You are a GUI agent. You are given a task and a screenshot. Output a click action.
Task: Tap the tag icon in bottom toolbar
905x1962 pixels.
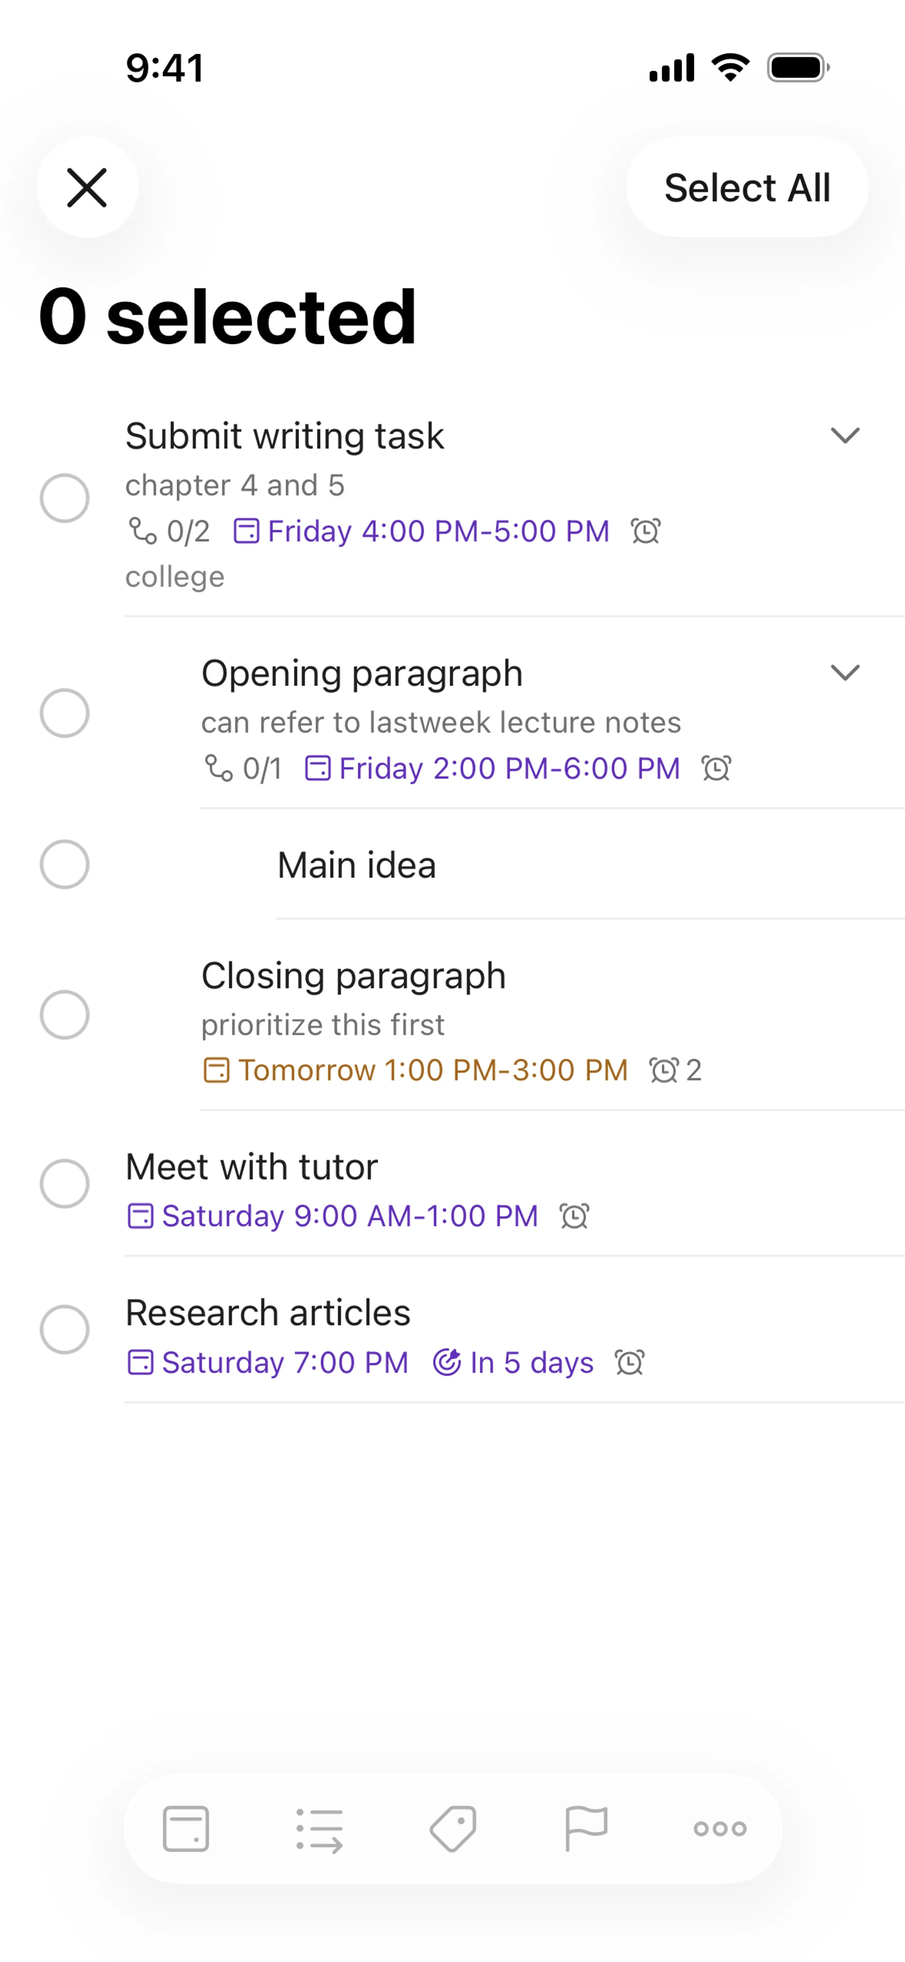click(453, 1828)
